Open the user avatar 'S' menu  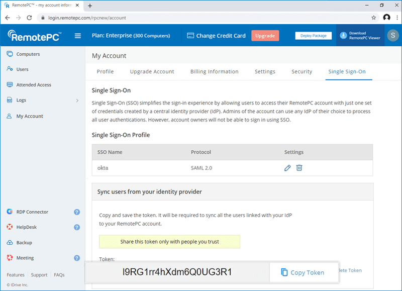tap(393, 35)
